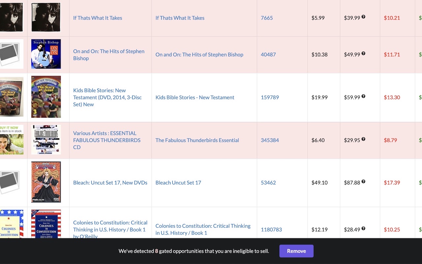Viewport: 422px width, 264px height.
Task: Click help icon beside $39.99 price
Action: click(363, 17)
